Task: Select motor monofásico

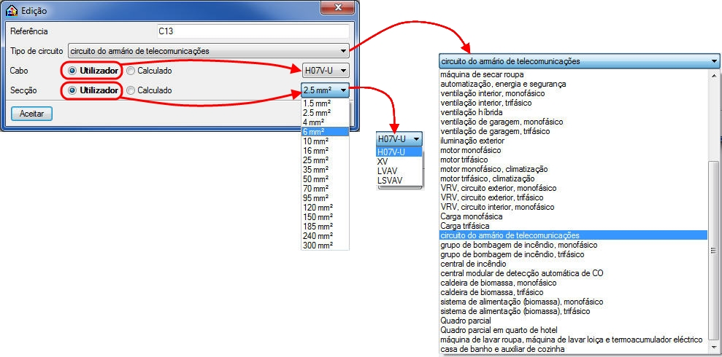Action: pyautogui.click(x=573, y=150)
